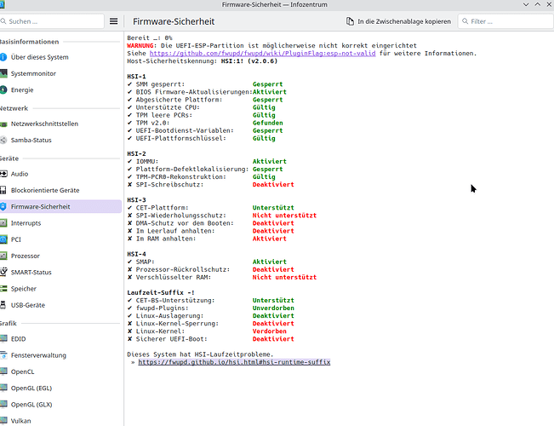Click the Samba-Status share icon
Image resolution: width=554 pixels, height=426 pixels.
(3, 140)
